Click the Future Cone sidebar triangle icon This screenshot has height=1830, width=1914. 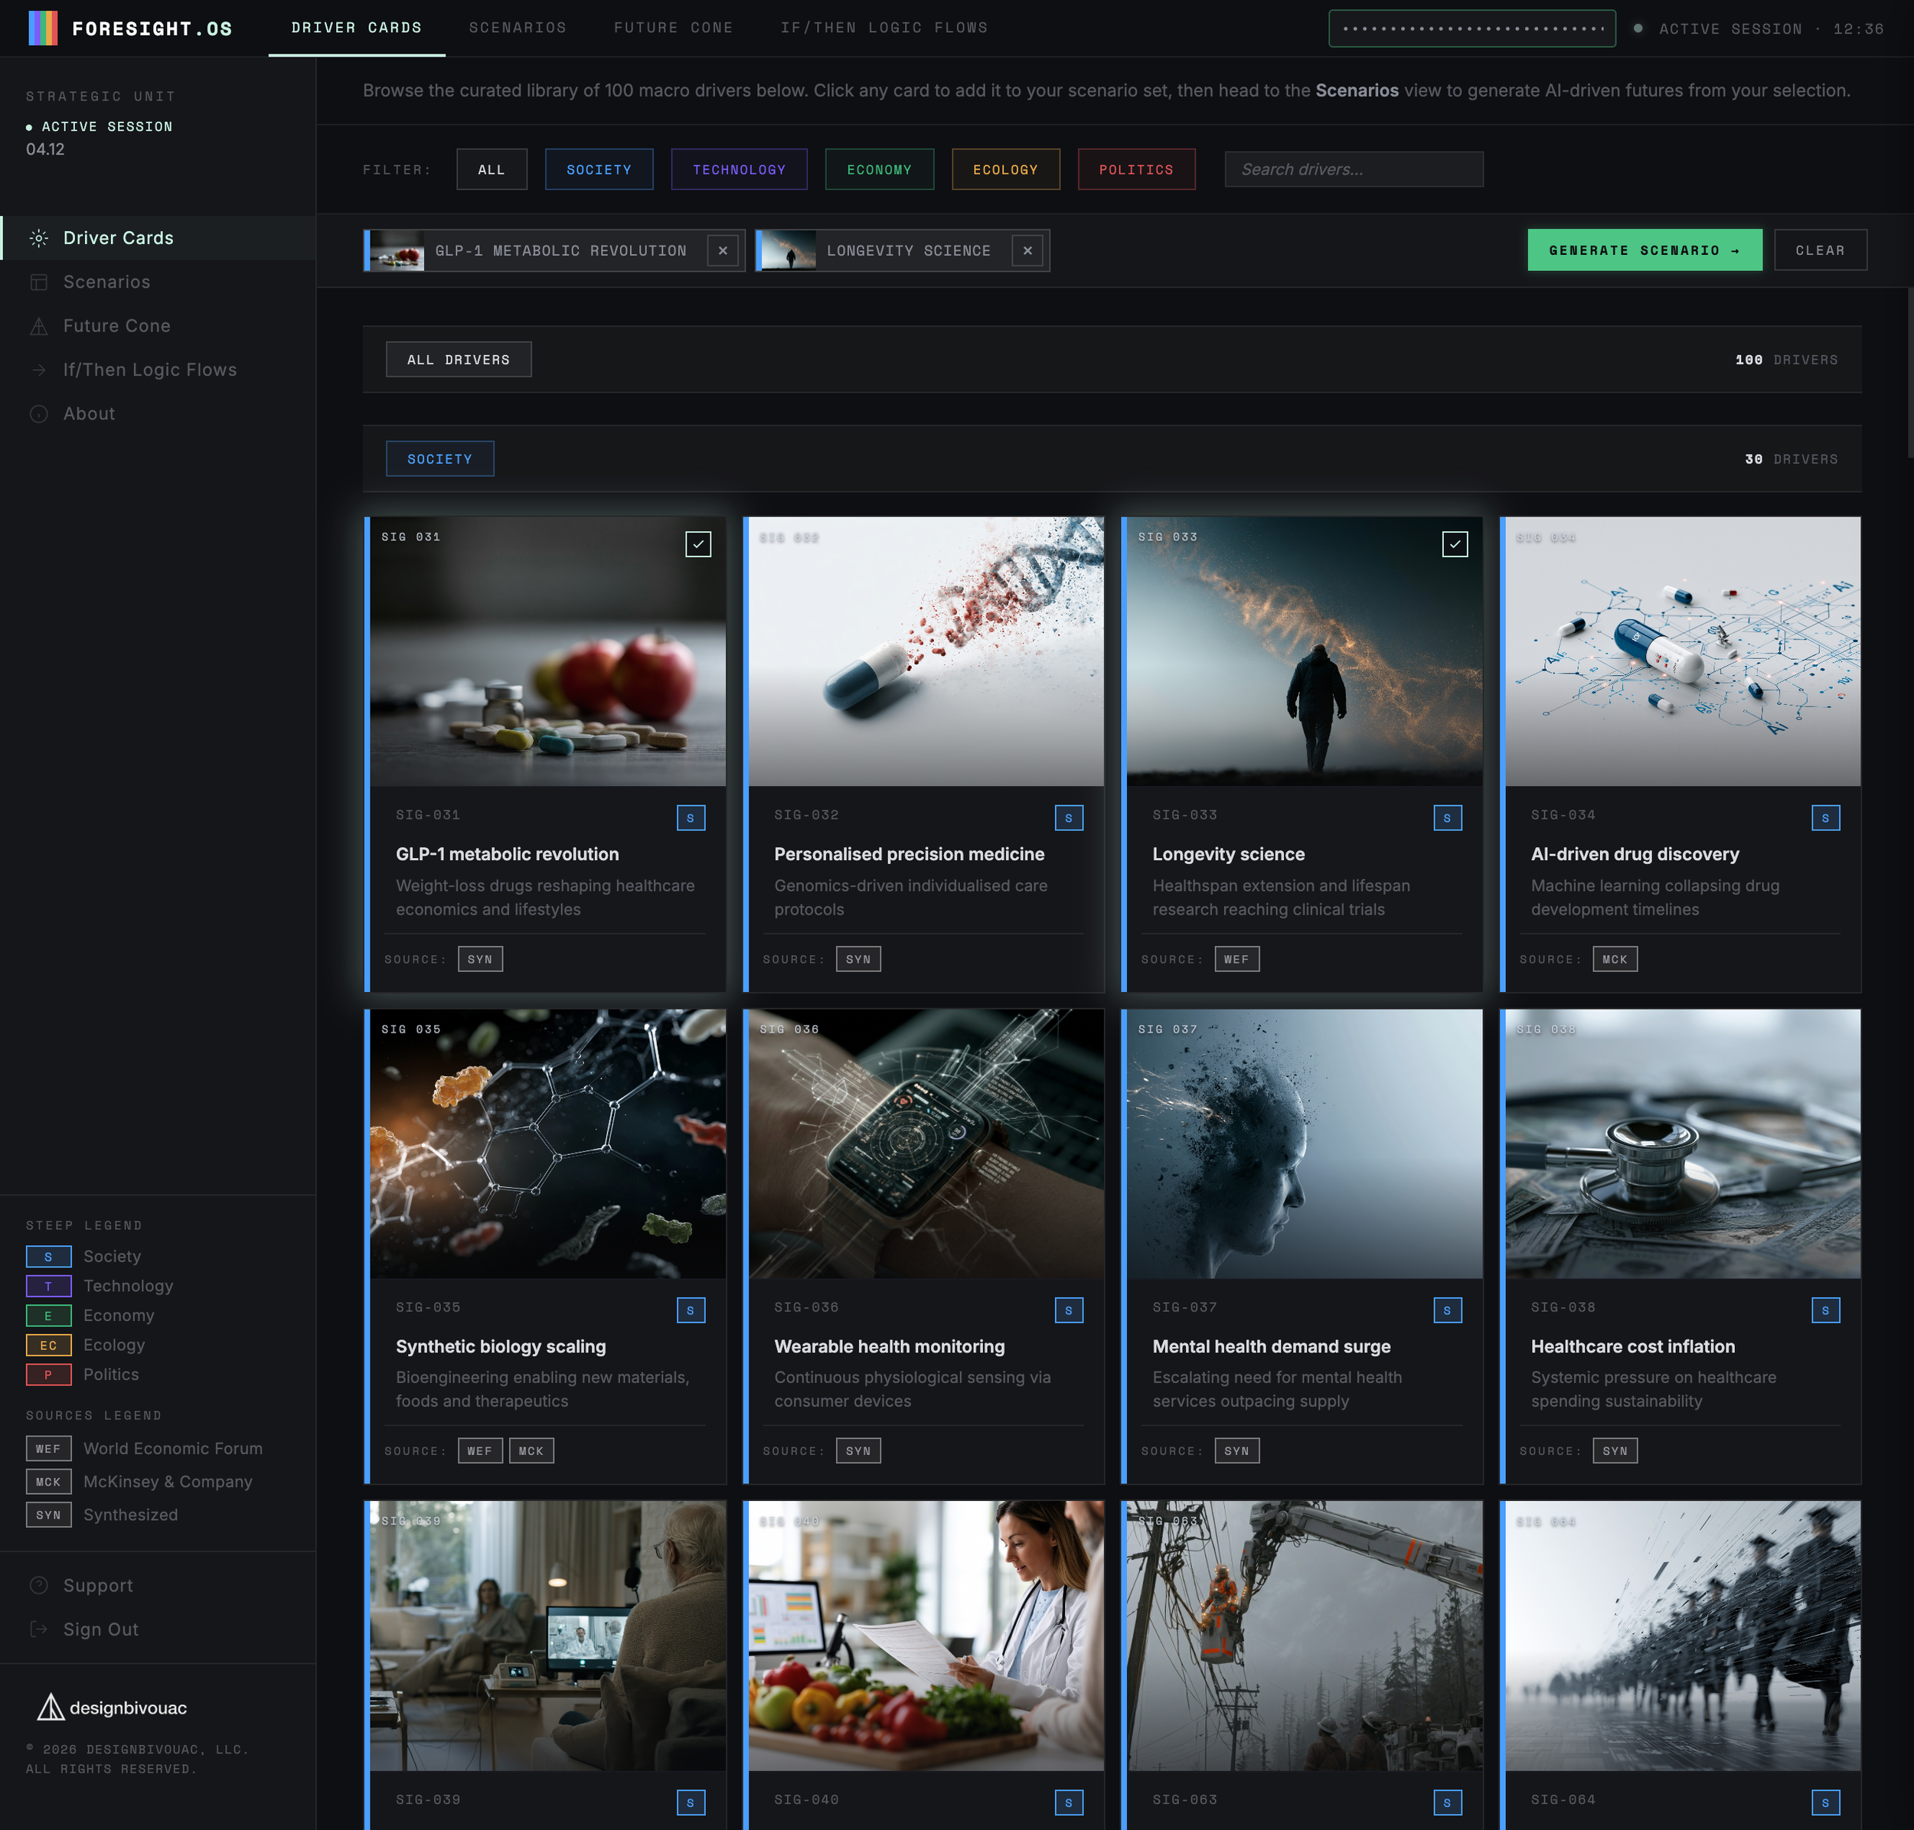click(x=39, y=326)
